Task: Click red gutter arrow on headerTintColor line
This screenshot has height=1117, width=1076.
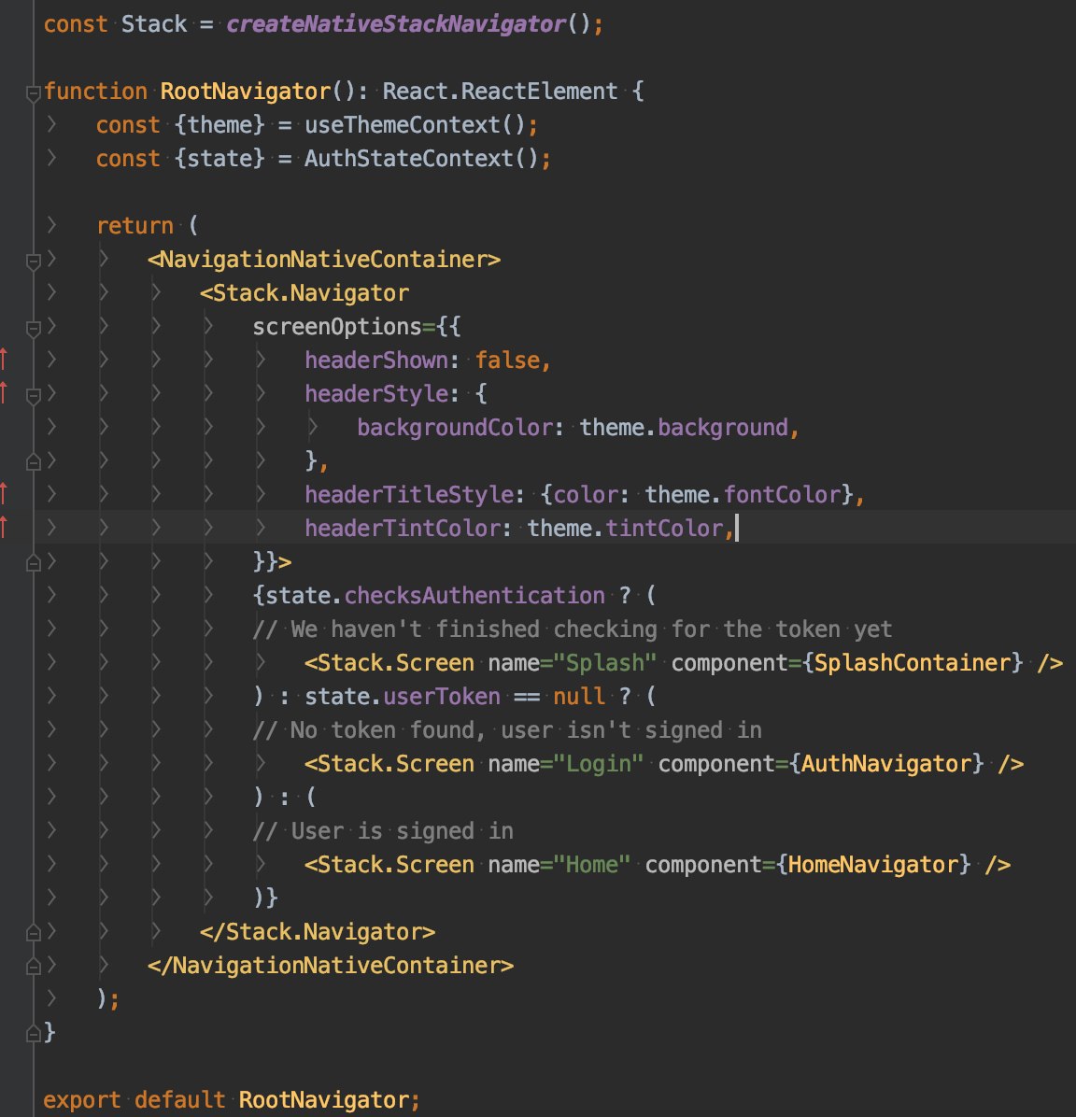Action: [x=4, y=526]
